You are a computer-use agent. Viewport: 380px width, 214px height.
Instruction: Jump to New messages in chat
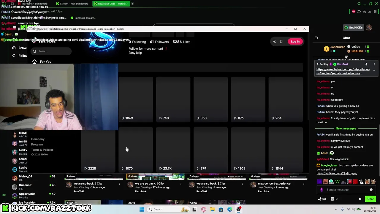(346, 128)
